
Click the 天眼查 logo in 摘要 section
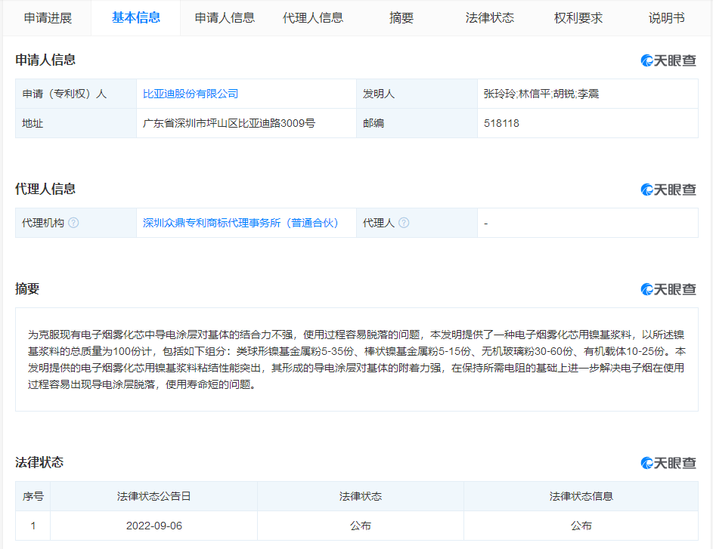(668, 289)
